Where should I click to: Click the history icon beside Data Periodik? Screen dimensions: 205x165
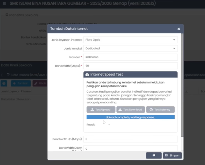8,74
